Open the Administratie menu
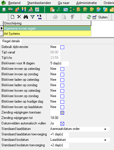Viewport: 114px width, 150px height. click(x=86, y=3)
